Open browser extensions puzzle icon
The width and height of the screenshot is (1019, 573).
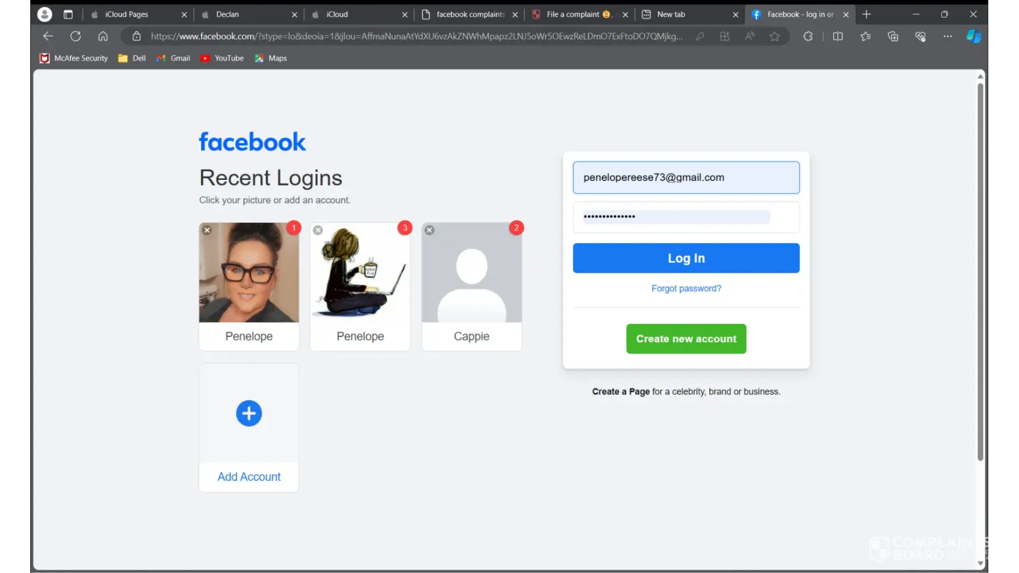tap(808, 36)
